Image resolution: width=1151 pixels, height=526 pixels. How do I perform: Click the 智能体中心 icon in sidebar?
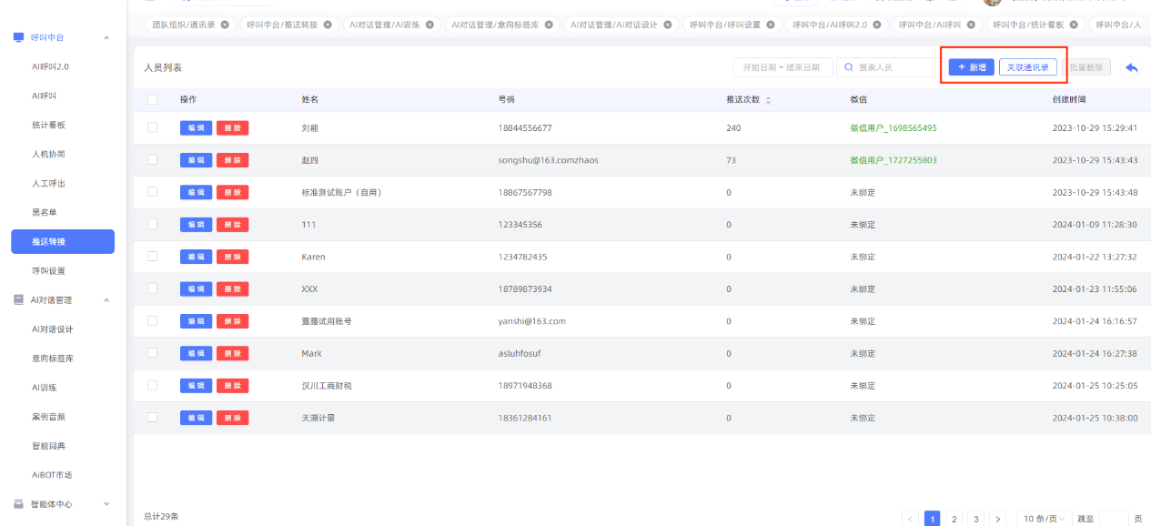18,503
